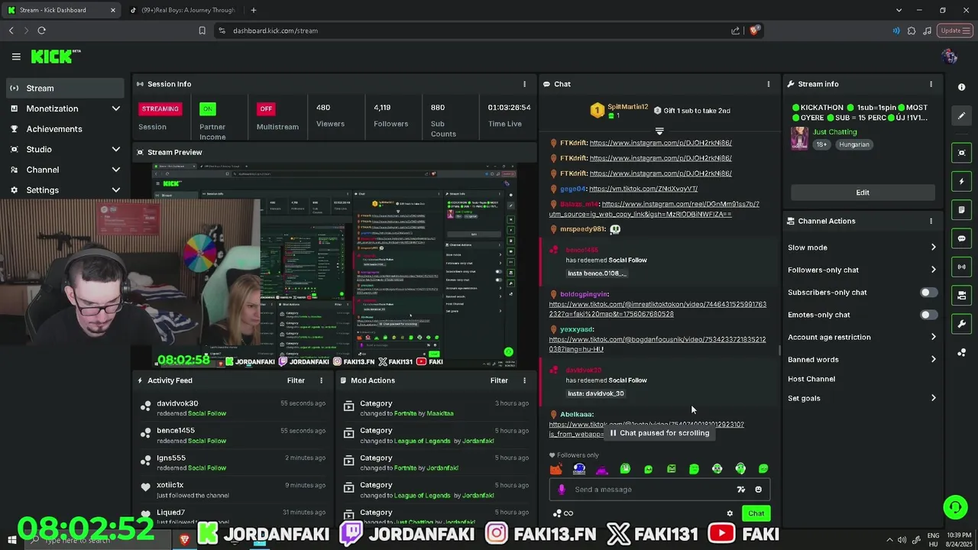The width and height of the screenshot is (978, 550).
Task: Click the chat panel scrollbar
Action: [779, 350]
